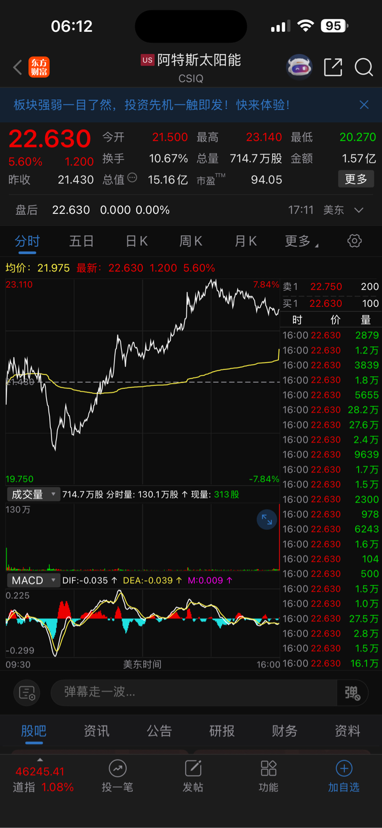The width and height of the screenshot is (382, 828).
Task: Tap the 美东 timezone label
Action: (333, 210)
